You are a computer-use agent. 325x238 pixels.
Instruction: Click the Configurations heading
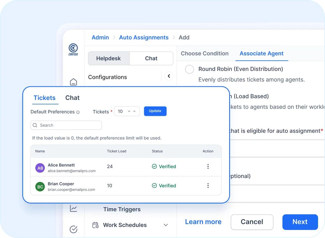coord(107,77)
